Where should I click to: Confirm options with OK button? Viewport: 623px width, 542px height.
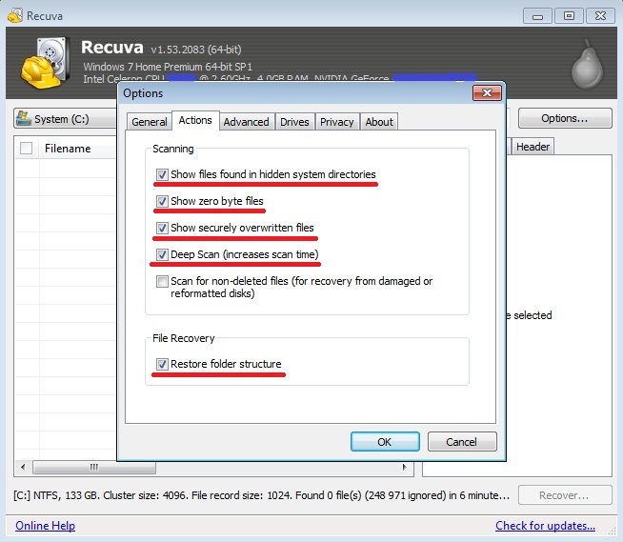point(385,441)
